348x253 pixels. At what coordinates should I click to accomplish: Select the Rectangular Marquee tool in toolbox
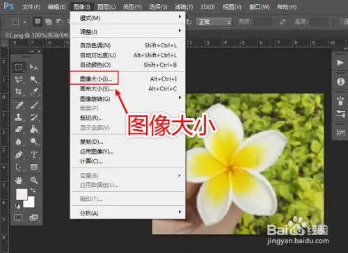click(19, 67)
